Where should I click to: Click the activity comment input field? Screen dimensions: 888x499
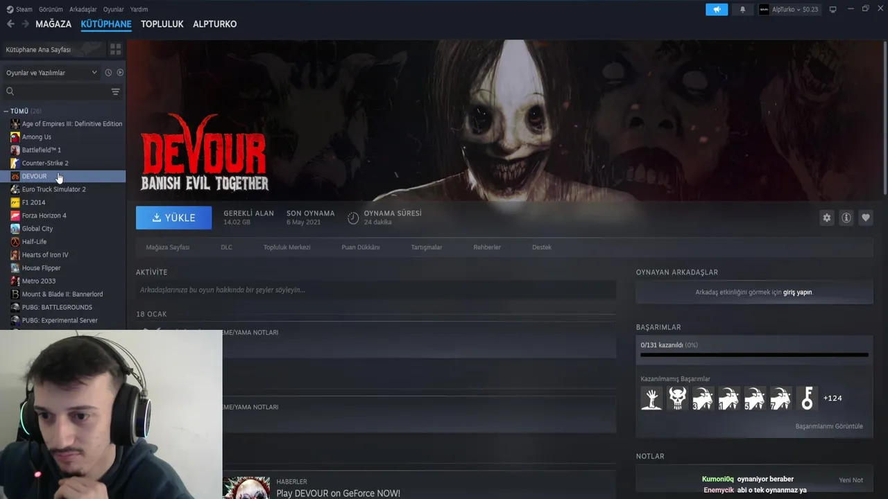tap(376, 290)
